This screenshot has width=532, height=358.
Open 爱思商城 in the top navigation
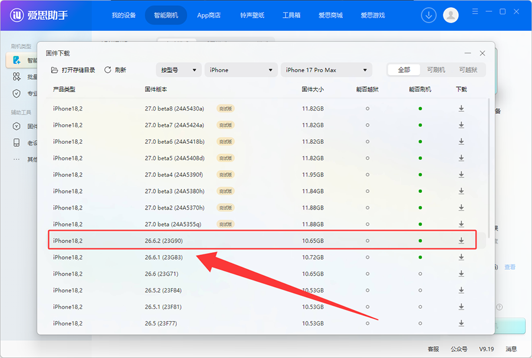click(x=330, y=15)
